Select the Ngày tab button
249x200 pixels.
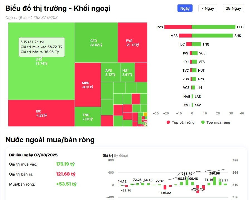pos(185,8)
